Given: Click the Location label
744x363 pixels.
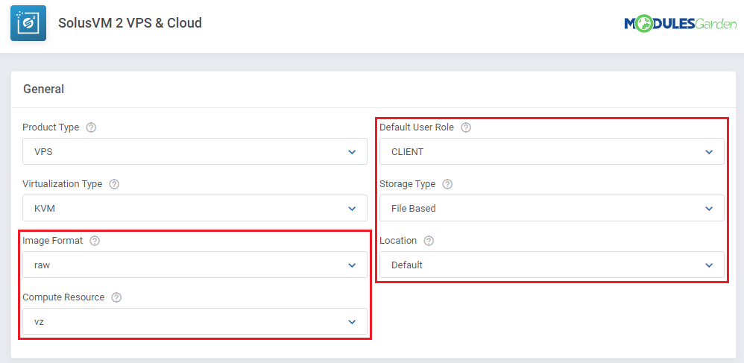Looking at the screenshot, I should click(x=398, y=241).
